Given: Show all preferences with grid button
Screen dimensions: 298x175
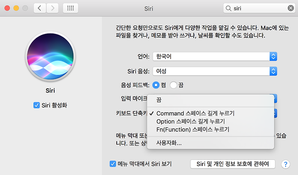Looking at the screenshot, I should [70, 8].
